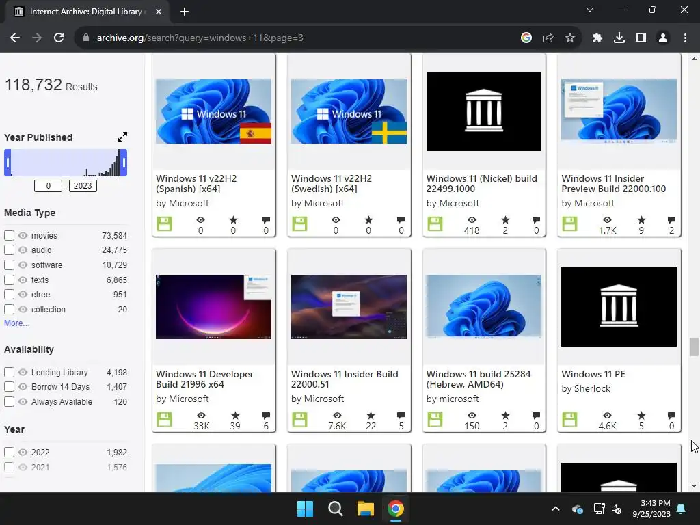Check the Always Available checkbox

point(9,401)
